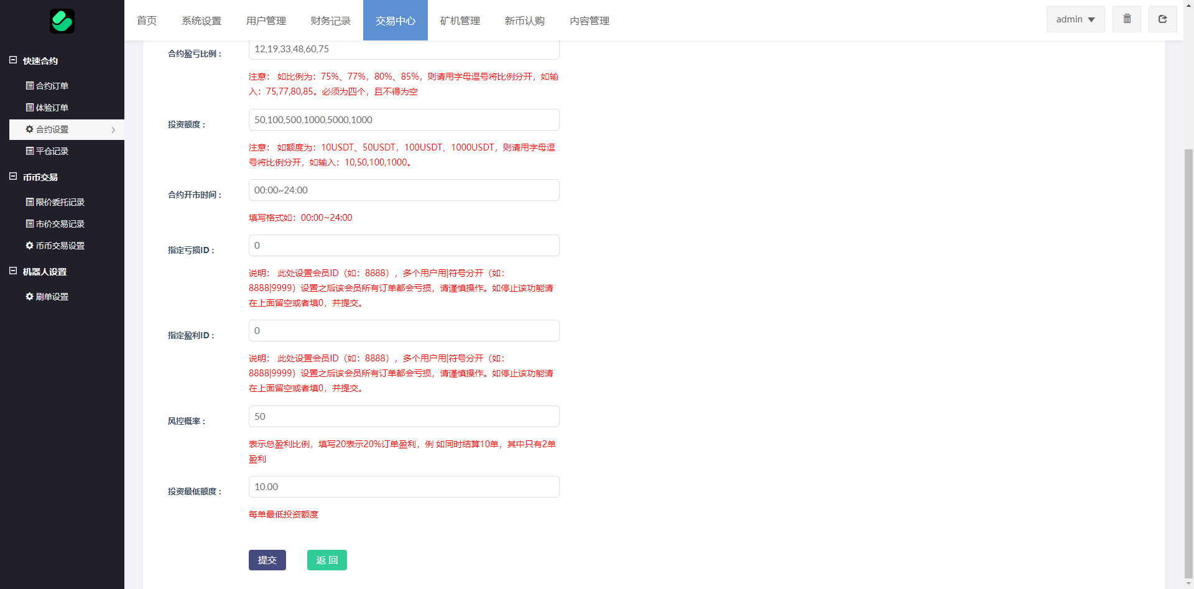Open 币币交易设置 gear item
The image size is (1194, 589).
coord(60,246)
